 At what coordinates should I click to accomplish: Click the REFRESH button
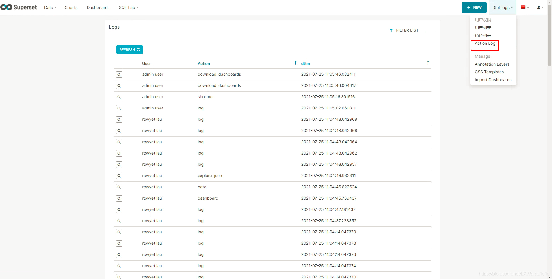pos(130,50)
